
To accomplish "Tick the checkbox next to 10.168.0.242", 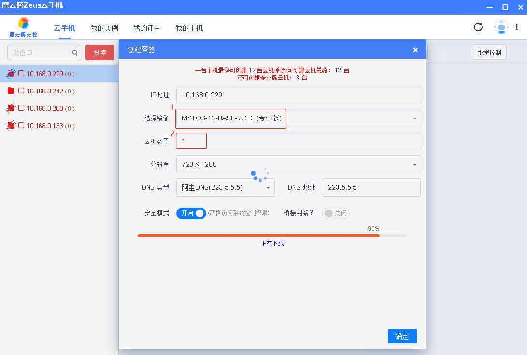I will click(x=21, y=91).
